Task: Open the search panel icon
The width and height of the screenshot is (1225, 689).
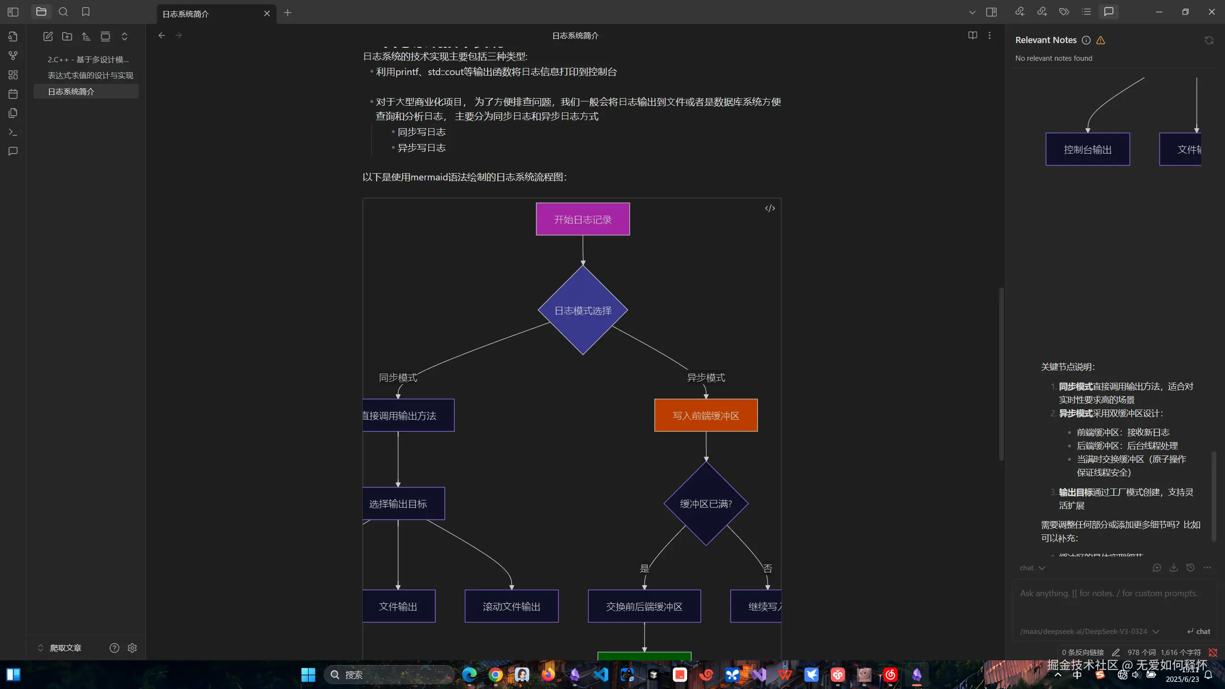Action: click(x=63, y=12)
